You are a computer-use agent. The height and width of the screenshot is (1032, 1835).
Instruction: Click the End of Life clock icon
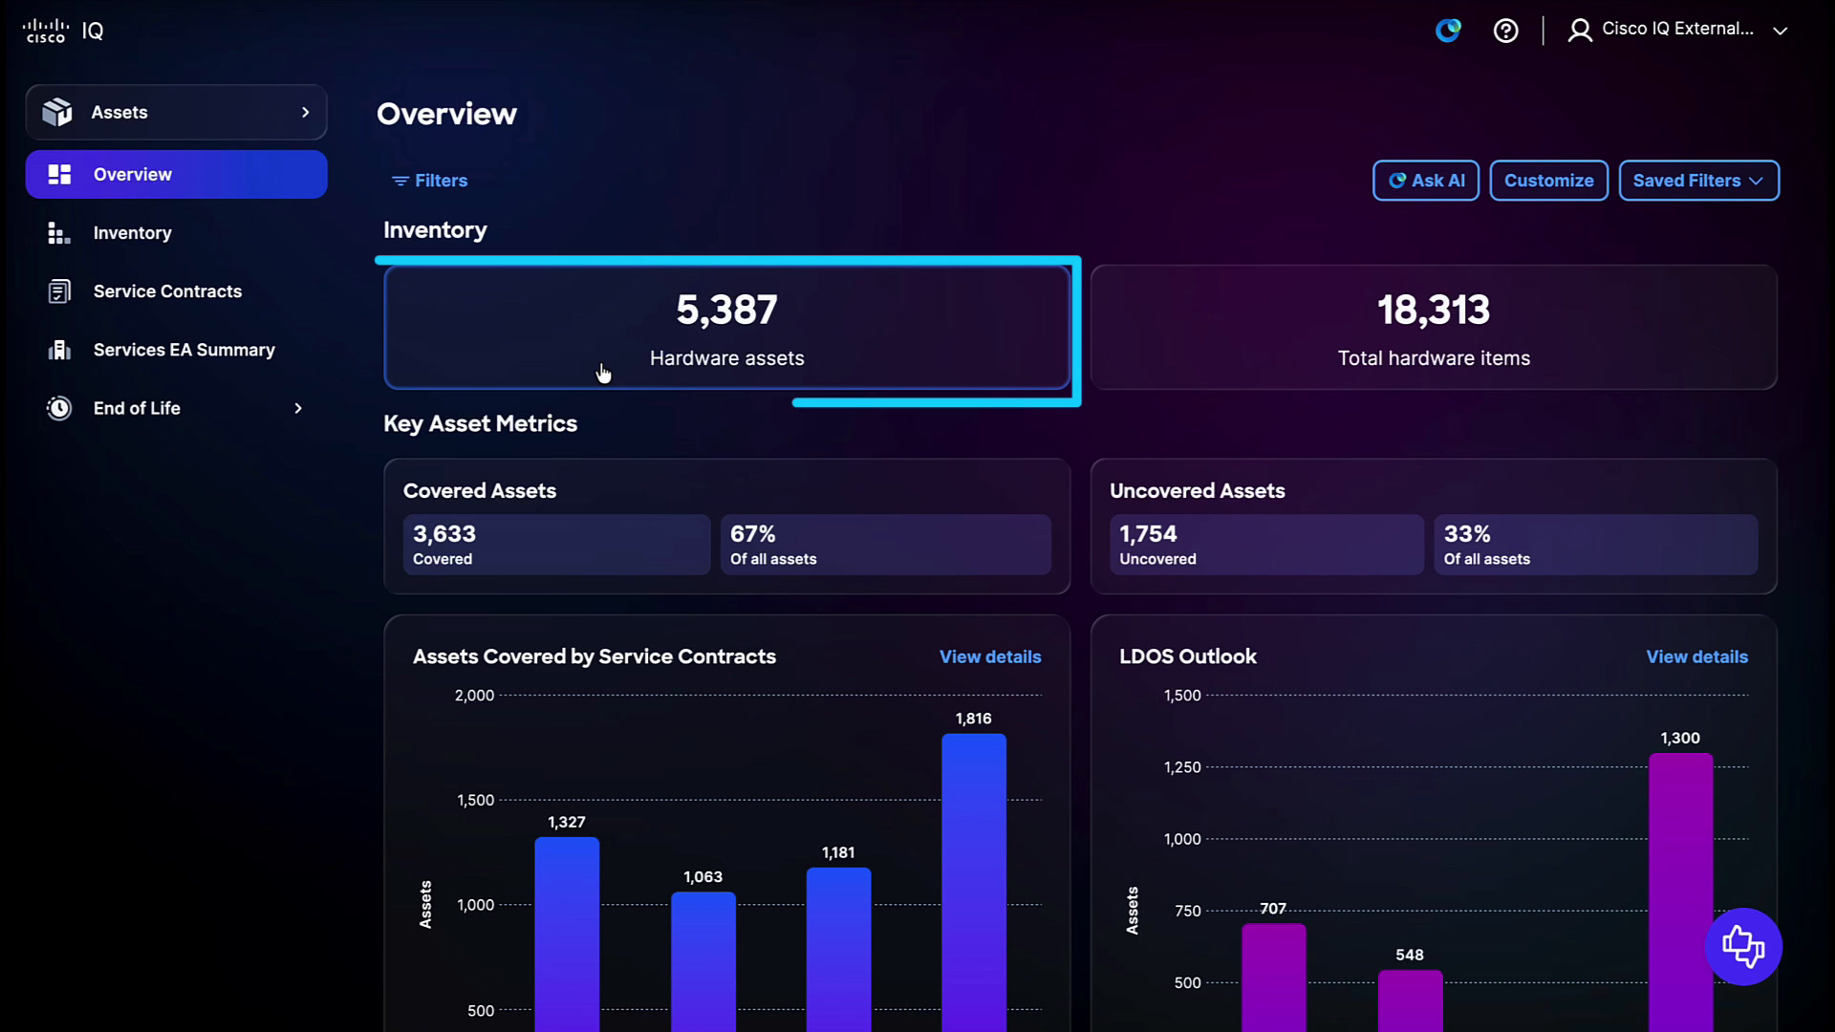[59, 408]
